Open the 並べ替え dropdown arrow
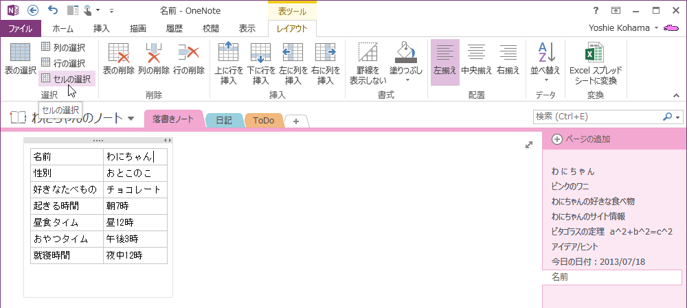The height and width of the screenshot is (308, 687). (x=546, y=80)
